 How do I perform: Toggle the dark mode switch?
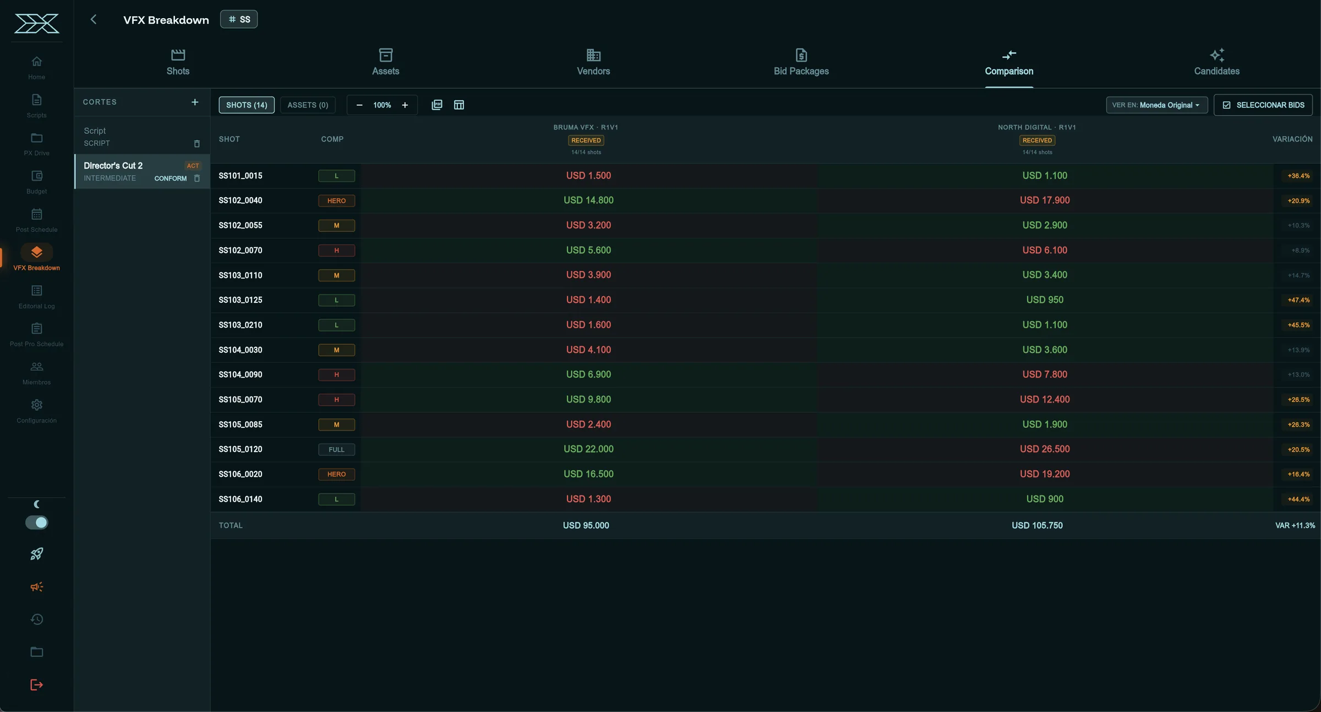click(37, 523)
